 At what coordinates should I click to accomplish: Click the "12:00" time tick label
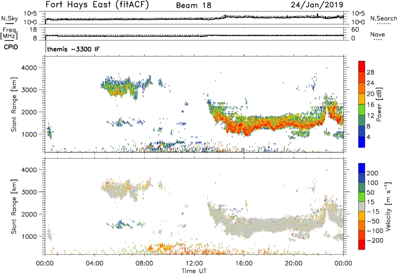coord(194,264)
